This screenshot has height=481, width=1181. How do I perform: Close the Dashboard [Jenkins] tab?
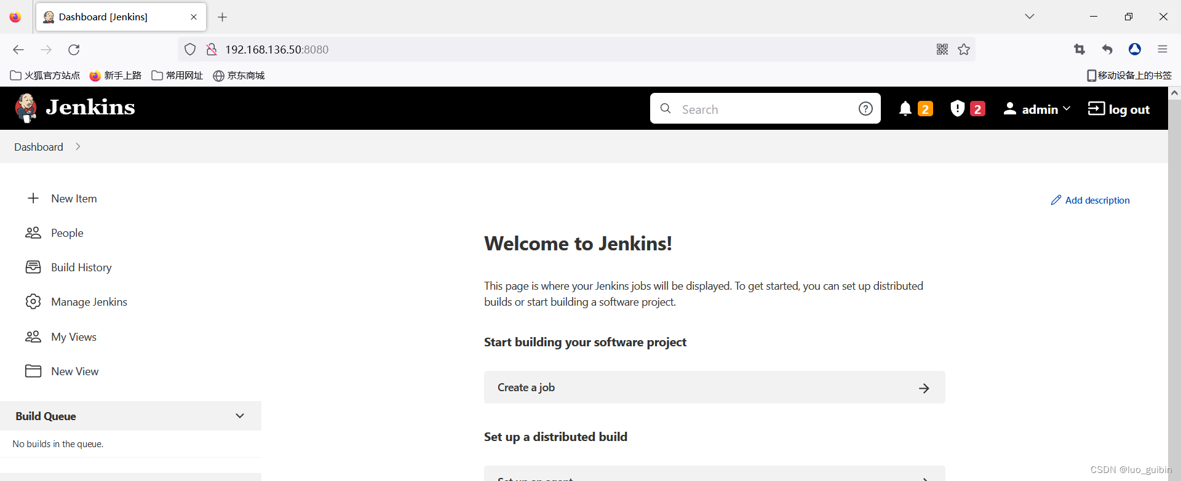point(194,17)
